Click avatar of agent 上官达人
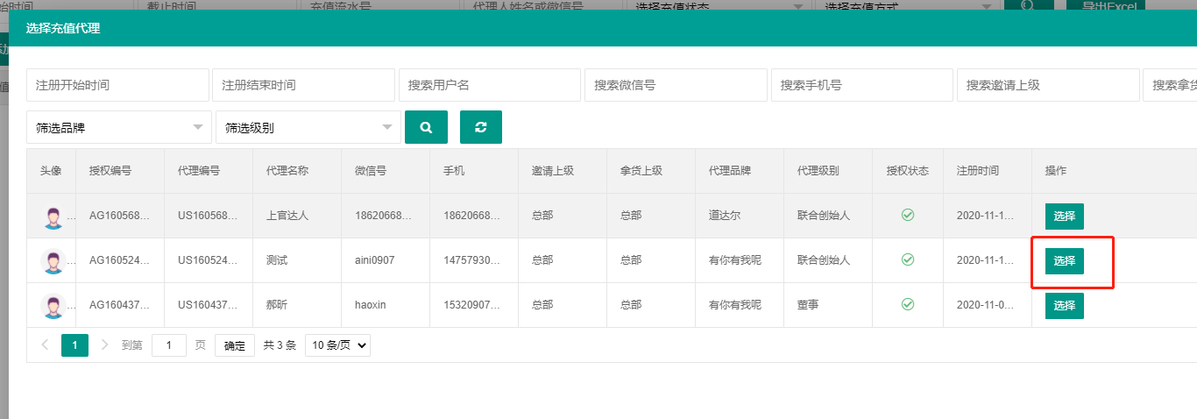Screen dimensions: 1197x419 [53, 217]
